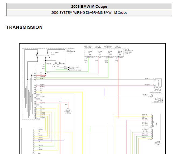Click the RED/YEL label at gear indicator pin 1
This screenshot has width=178, height=154.
[x=145, y=115]
